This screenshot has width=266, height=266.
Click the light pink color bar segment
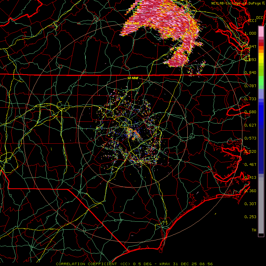pyautogui.click(x=261, y=31)
